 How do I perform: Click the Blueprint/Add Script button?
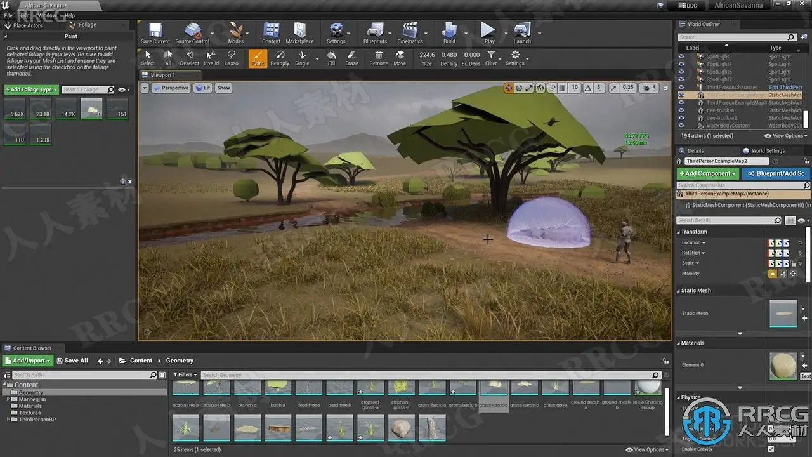coord(776,173)
